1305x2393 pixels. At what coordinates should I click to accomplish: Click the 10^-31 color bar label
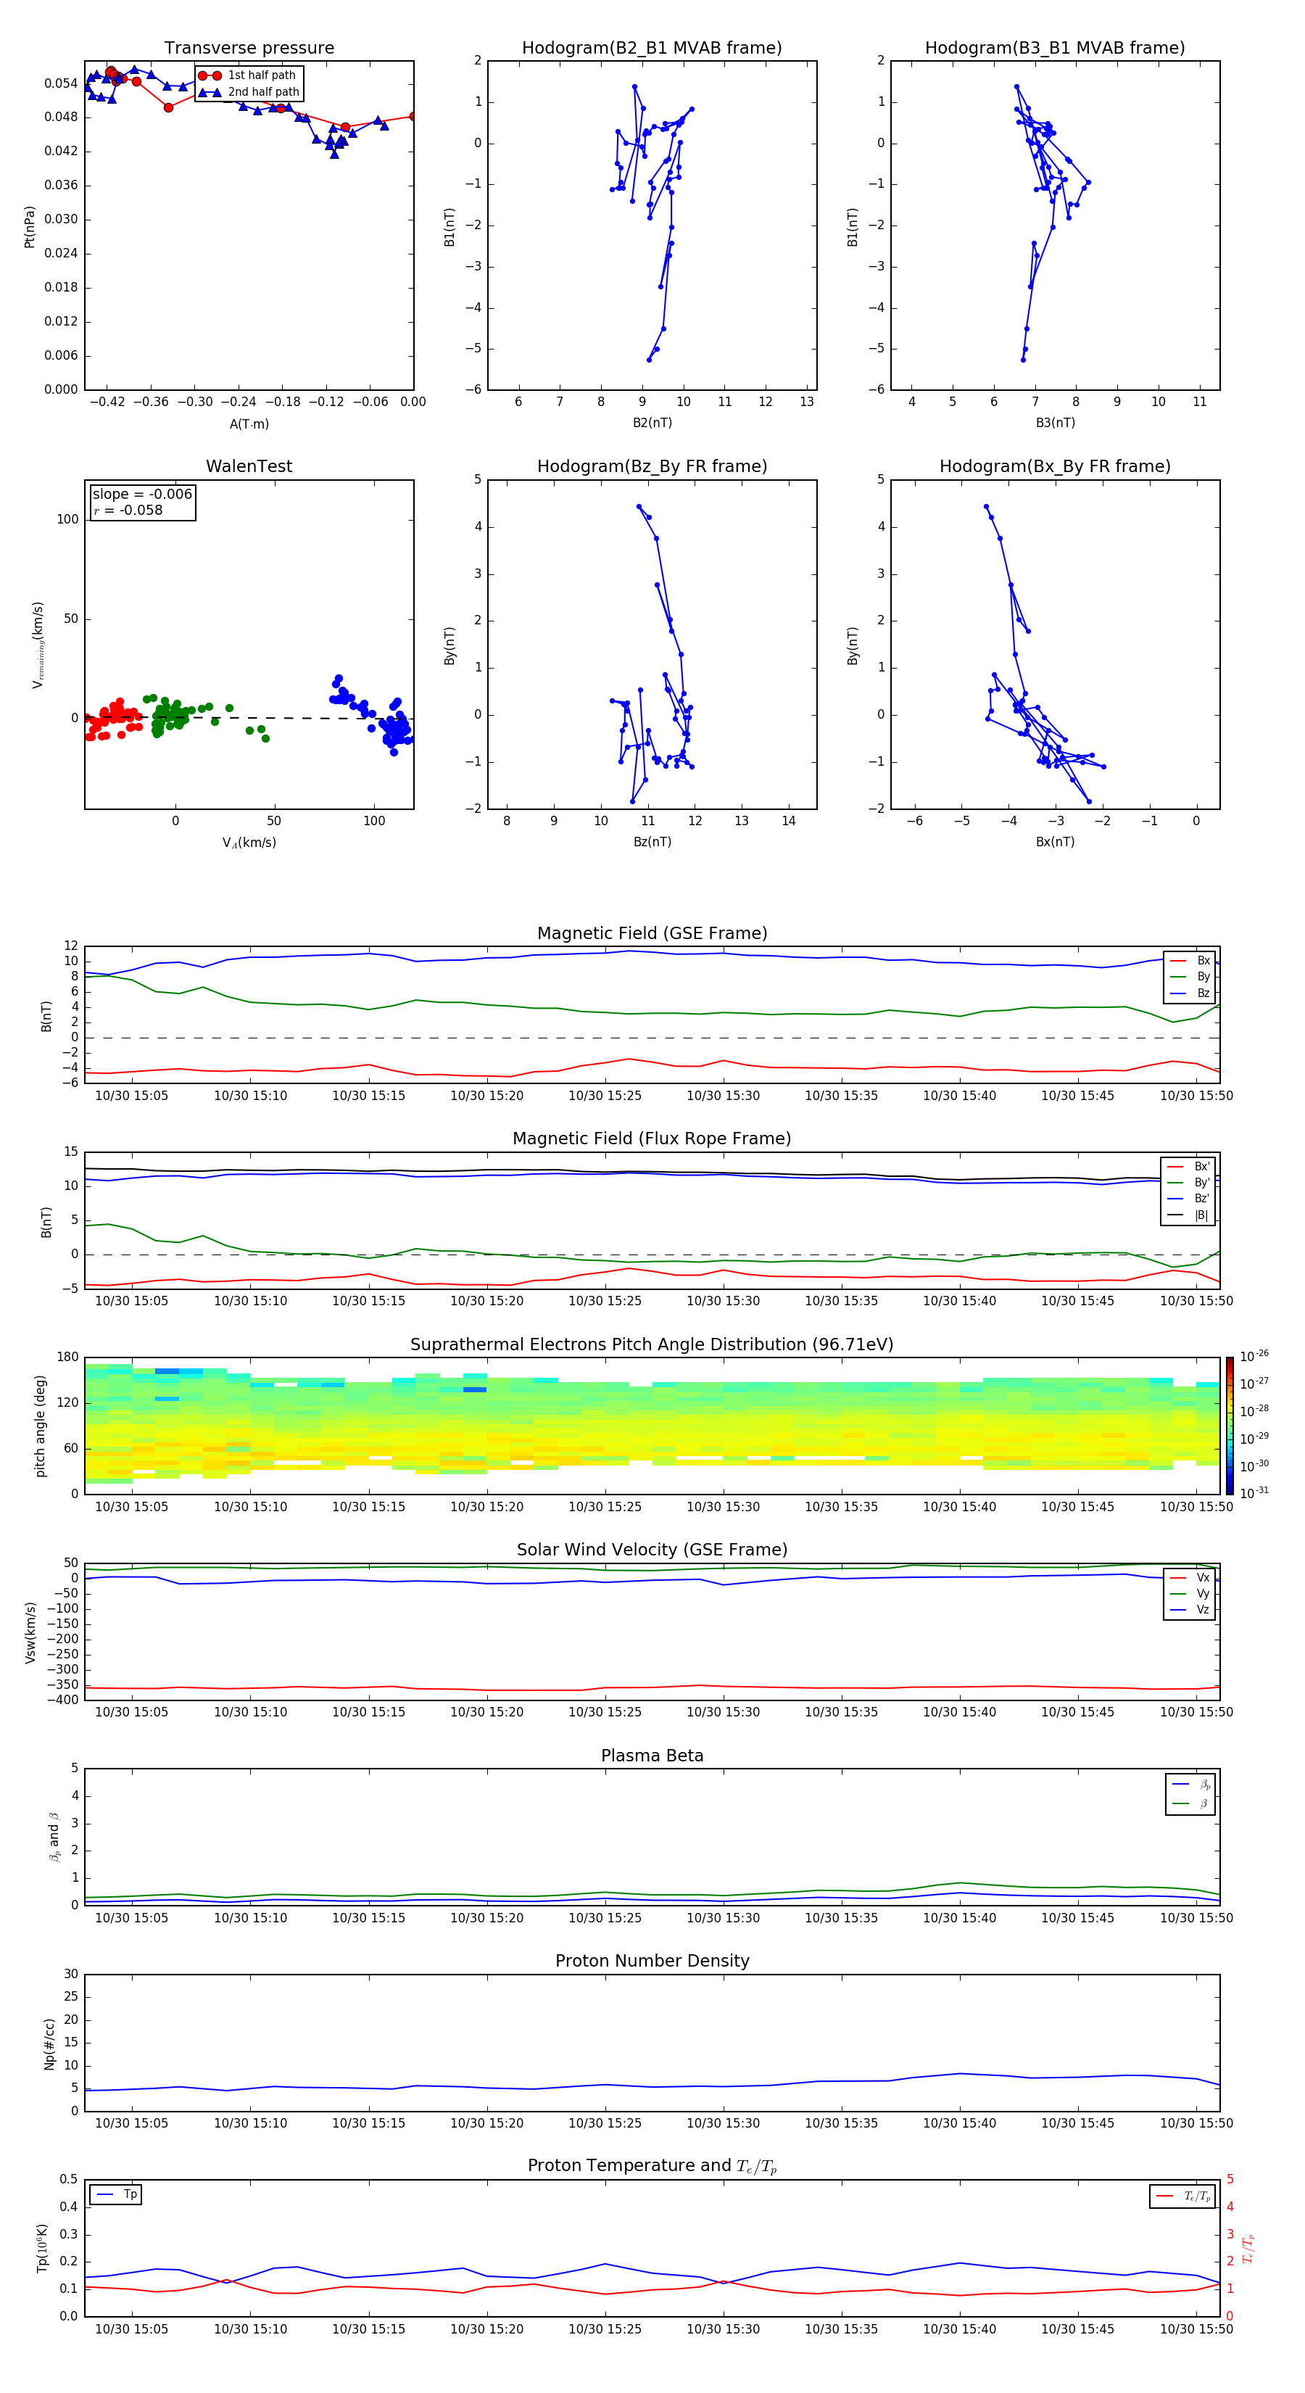click(x=1253, y=1493)
